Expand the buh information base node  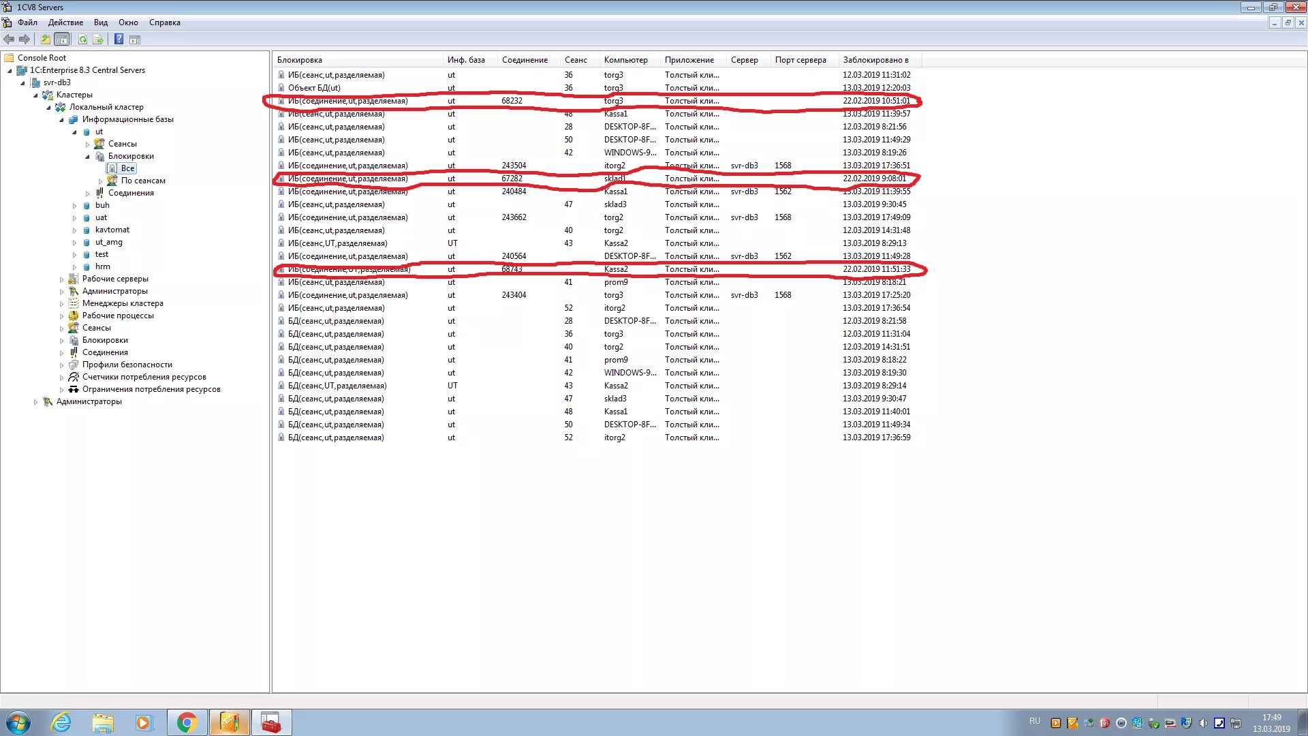coord(74,205)
